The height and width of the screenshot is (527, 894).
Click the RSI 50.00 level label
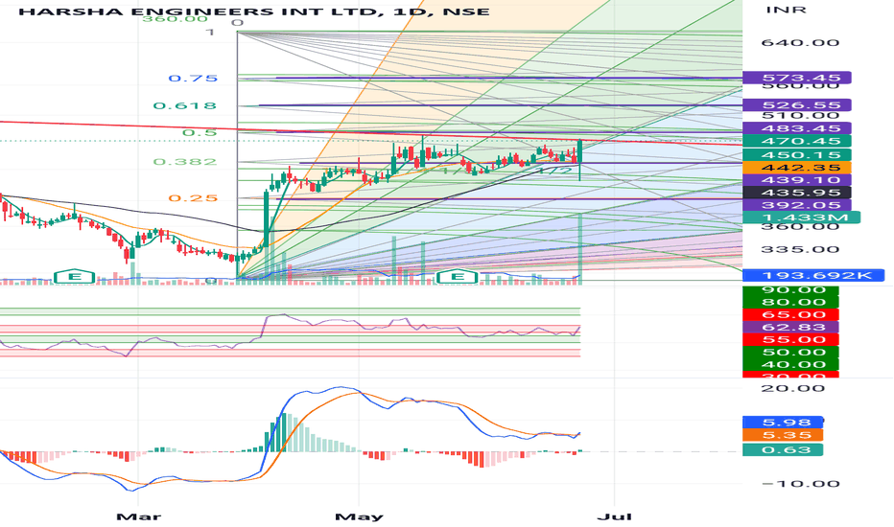pos(790,353)
